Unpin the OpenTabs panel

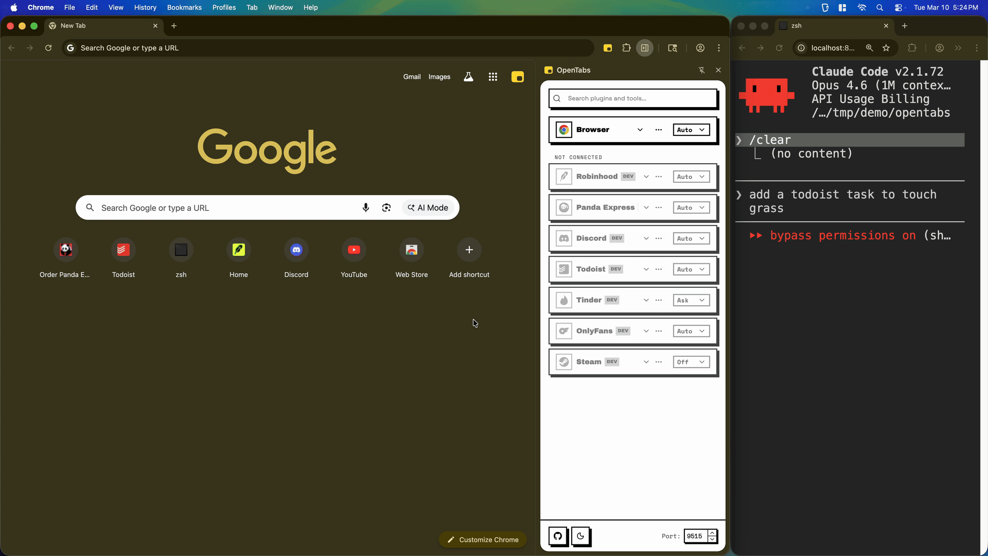(x=702, y=70)
